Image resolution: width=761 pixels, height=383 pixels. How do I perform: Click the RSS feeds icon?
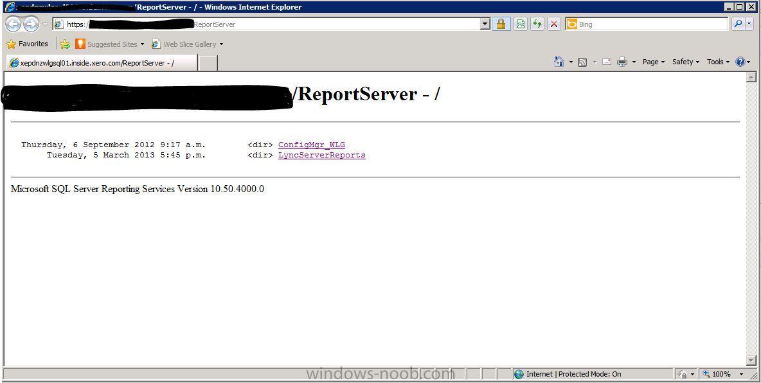[583, 62]
